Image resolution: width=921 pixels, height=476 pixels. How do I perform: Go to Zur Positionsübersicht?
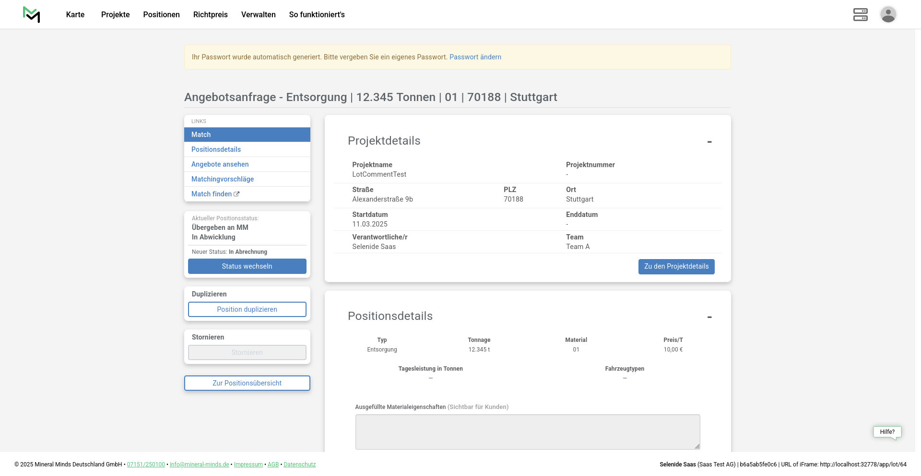[x=247, y=383]
